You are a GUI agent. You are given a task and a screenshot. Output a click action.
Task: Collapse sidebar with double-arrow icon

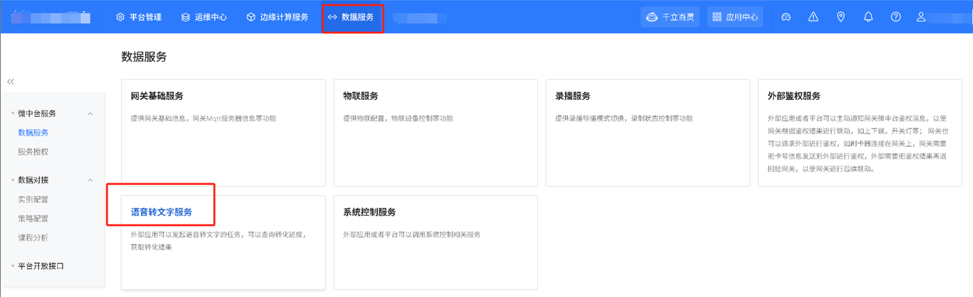[x=10, y=81]
